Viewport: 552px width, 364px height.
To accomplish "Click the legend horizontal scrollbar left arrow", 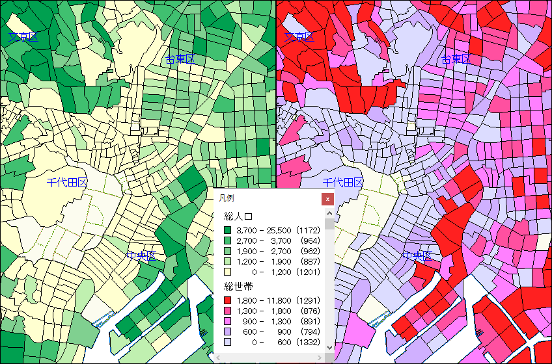I will 218,358.
